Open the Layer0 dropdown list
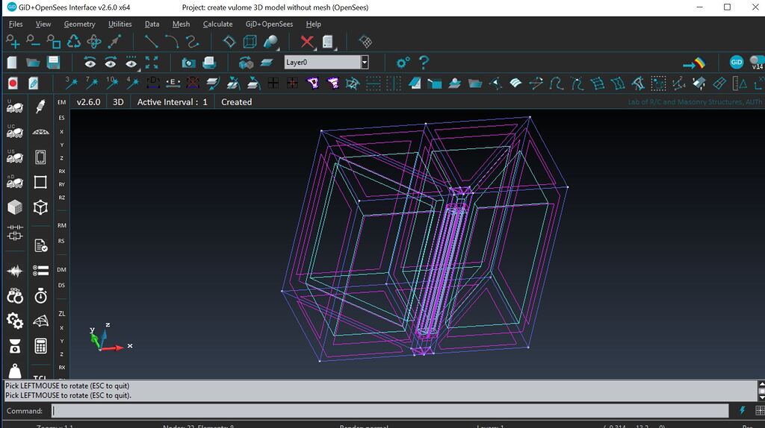Screen dimensions: 765x428 (x=365, y=63)
